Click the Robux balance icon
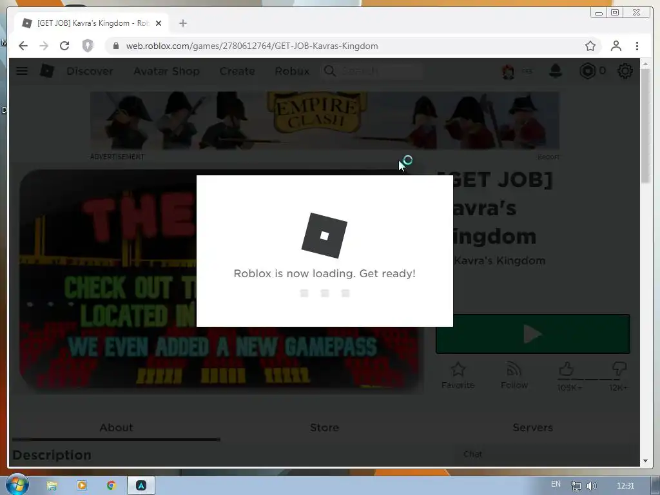Screen dimensions: 660x495 click(587, 71)
